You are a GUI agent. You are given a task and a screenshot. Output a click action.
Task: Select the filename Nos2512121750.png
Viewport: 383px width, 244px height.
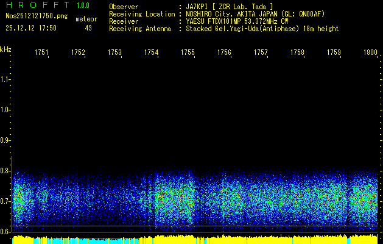[37, 16]
